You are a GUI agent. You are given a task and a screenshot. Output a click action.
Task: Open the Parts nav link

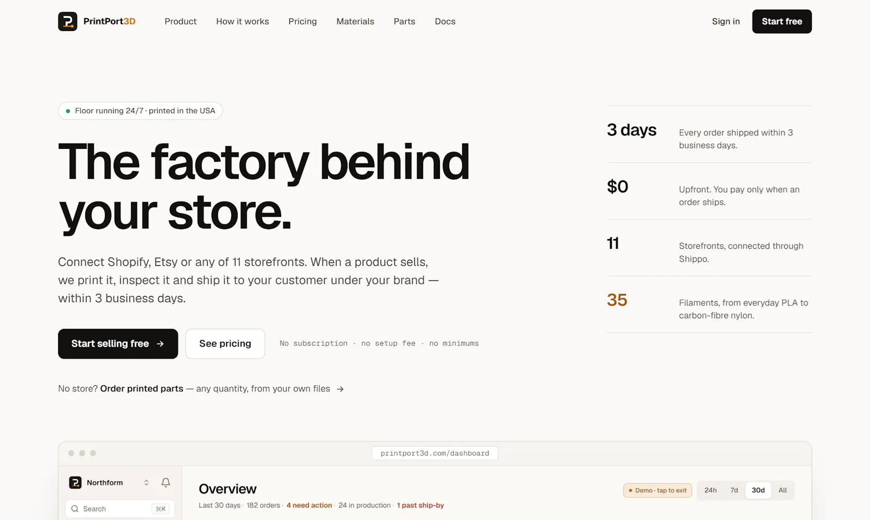click(x=405, y=21)
